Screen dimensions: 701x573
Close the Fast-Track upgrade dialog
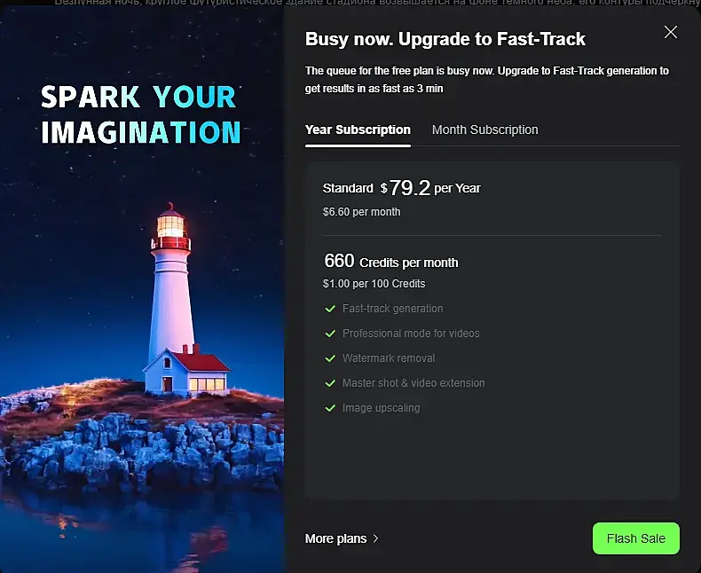(x=671, y=33)
